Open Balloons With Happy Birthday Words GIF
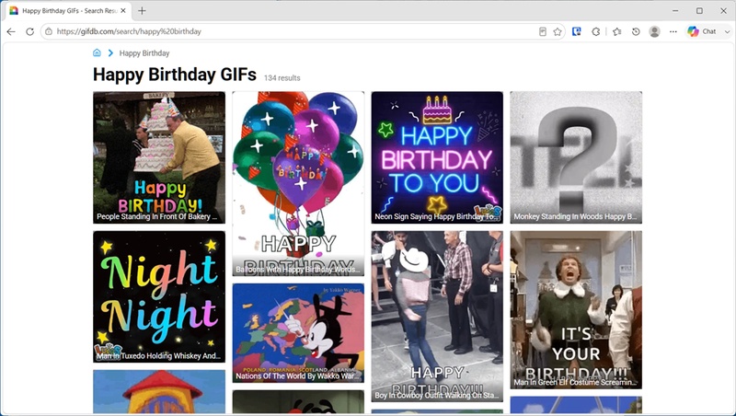This screenshot has width=736, height=416. tap(298, 183)
